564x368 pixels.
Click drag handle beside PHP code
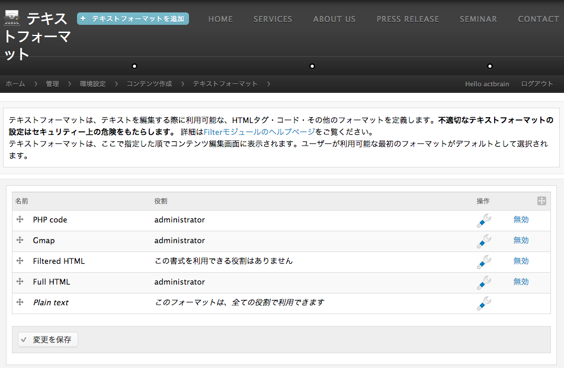(x=20, y=219)
